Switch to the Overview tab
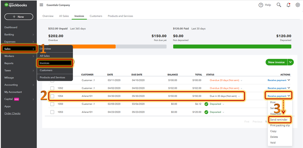Screen dimensions: 303x148 click(x=48, y=16)
